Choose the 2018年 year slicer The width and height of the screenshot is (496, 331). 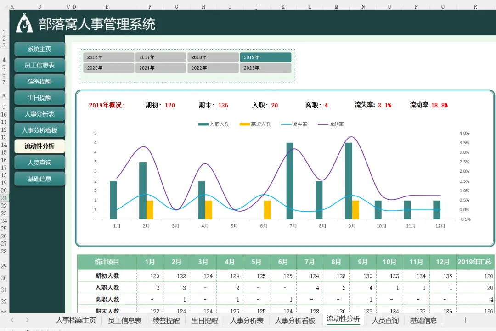[x=213, y=57]
